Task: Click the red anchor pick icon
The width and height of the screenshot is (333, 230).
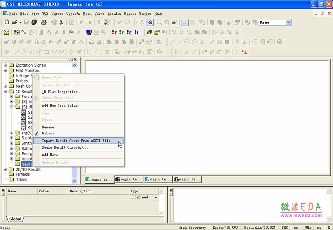Action: (x=245, y=52)
